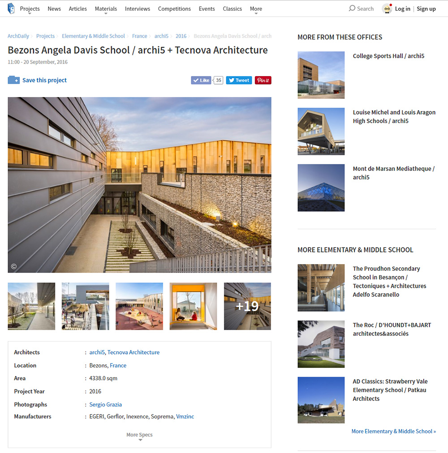448x453 pixels.
Task: Go to the Interviews section
Action: click(x=138, y=9)
